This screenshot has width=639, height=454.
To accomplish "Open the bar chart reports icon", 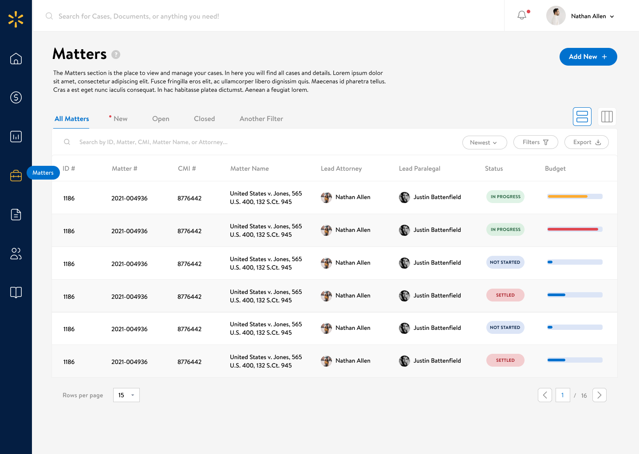I will point(16,137).
